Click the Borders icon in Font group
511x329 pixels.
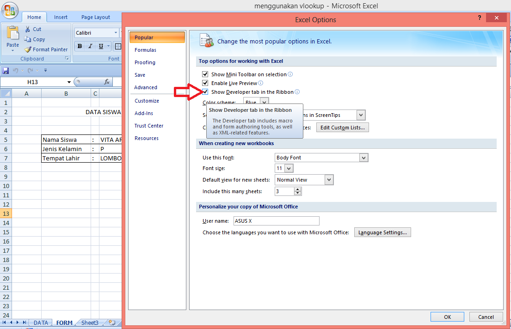point(117,46)
